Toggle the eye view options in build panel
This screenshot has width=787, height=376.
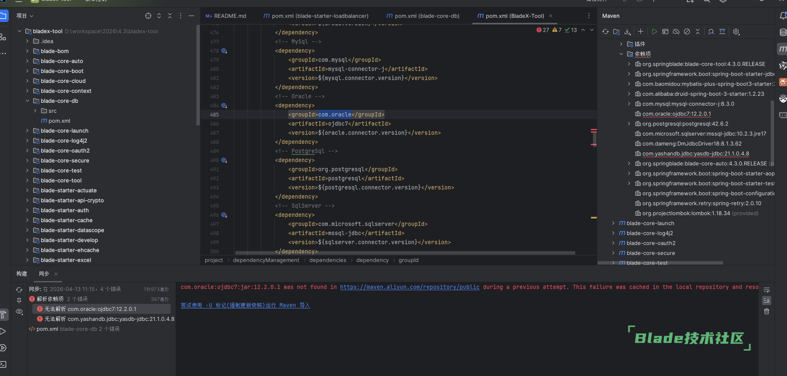pyautogui.click(x=19, y=312)
